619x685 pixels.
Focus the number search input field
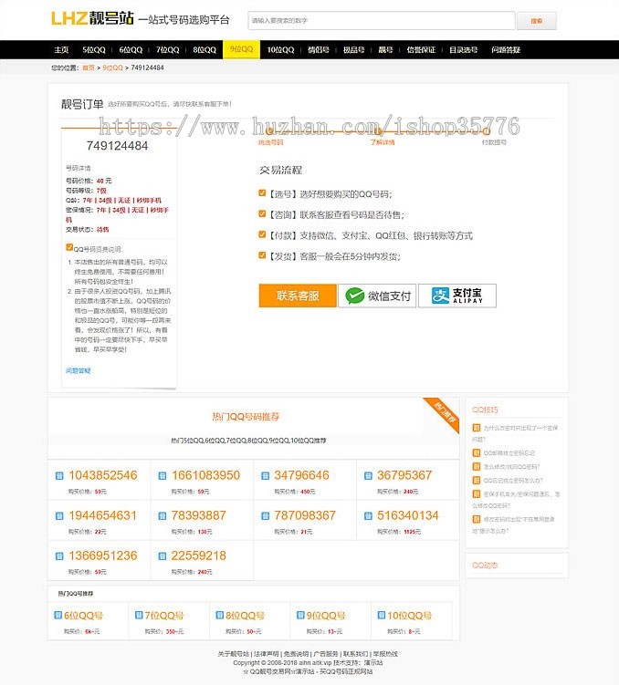tap(382, 21)
